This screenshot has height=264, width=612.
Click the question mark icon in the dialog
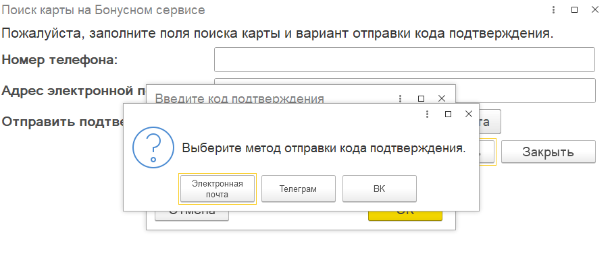[153, 147]
